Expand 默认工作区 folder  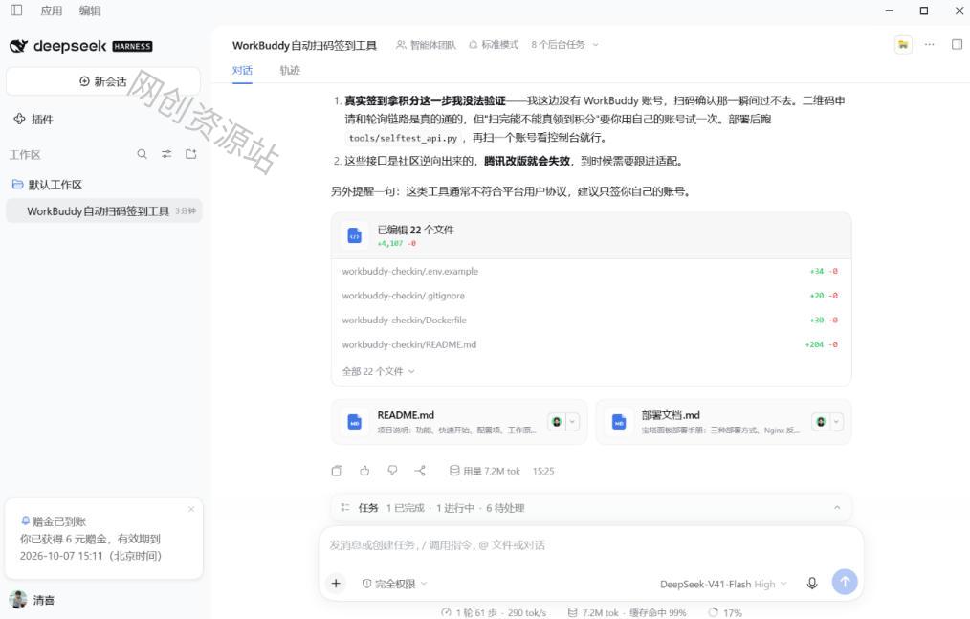pyautogui.click(x=47, y=185)
